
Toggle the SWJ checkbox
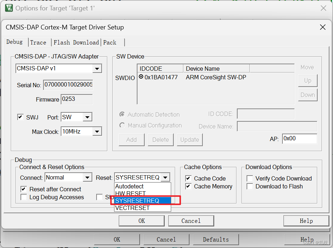click(20, 117)
